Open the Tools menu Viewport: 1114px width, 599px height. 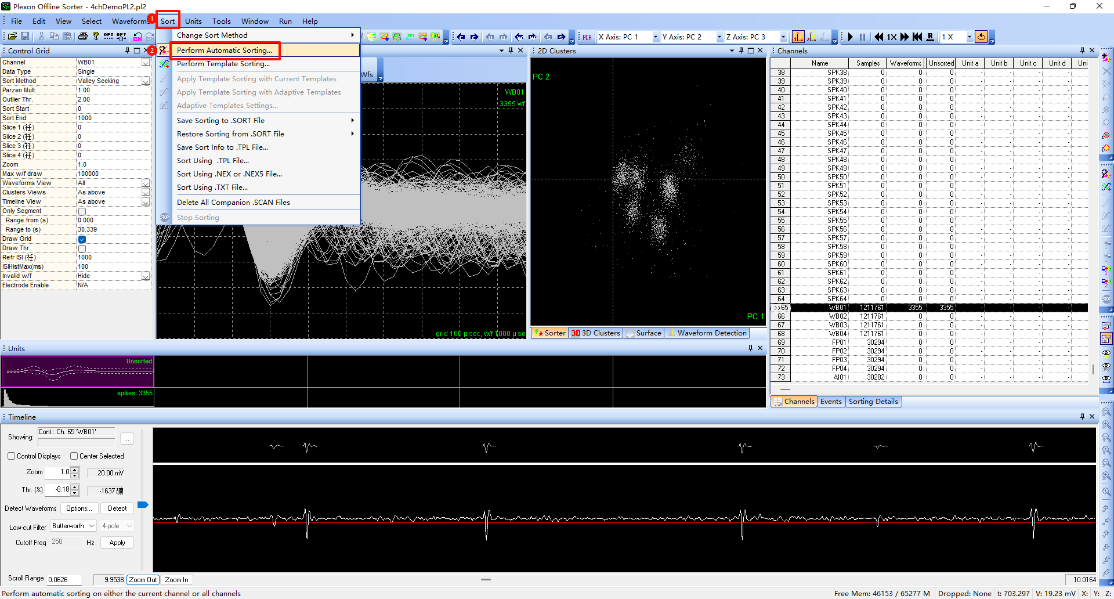221,21
